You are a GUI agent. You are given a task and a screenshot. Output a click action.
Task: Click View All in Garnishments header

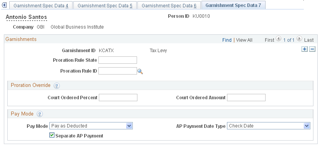tap(244, 40)
